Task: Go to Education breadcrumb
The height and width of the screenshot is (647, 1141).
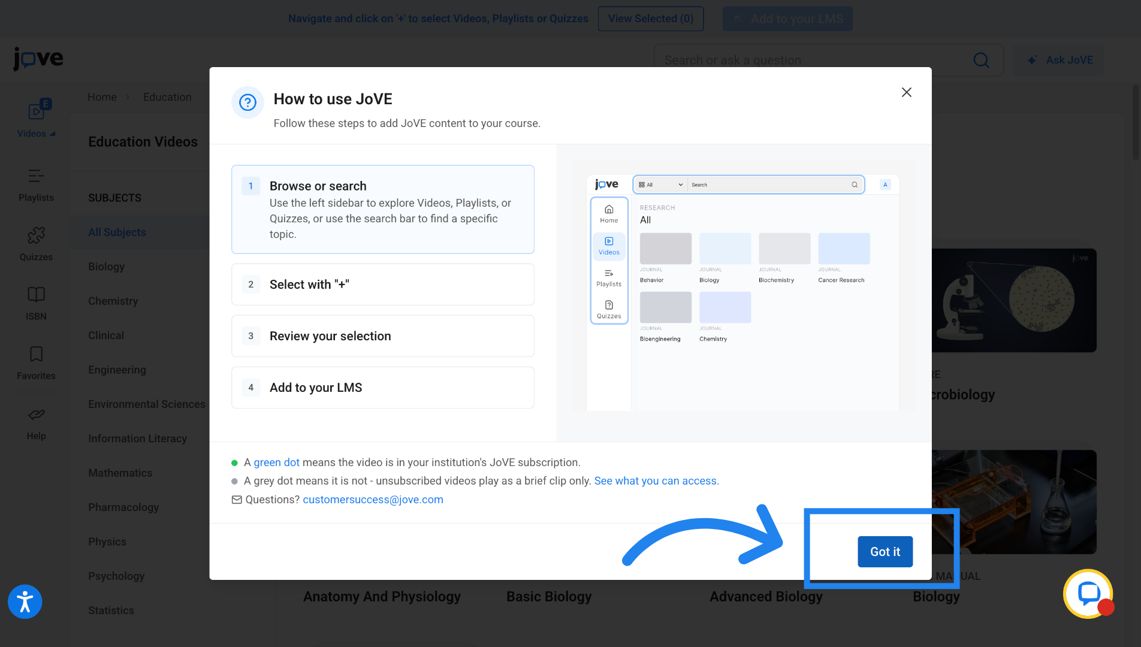Action: coord(167,97)
